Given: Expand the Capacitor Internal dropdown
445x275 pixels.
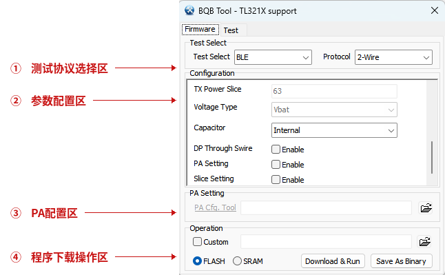Looking at the screenshot, I should (x=334, y=130).
